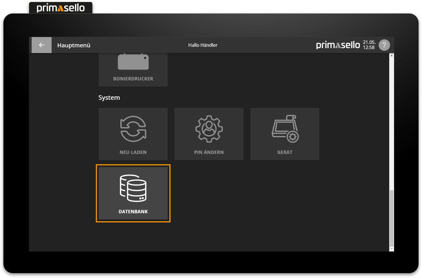
Task: Click the vertical scrollbar thumb
Action: click(391, 218)
